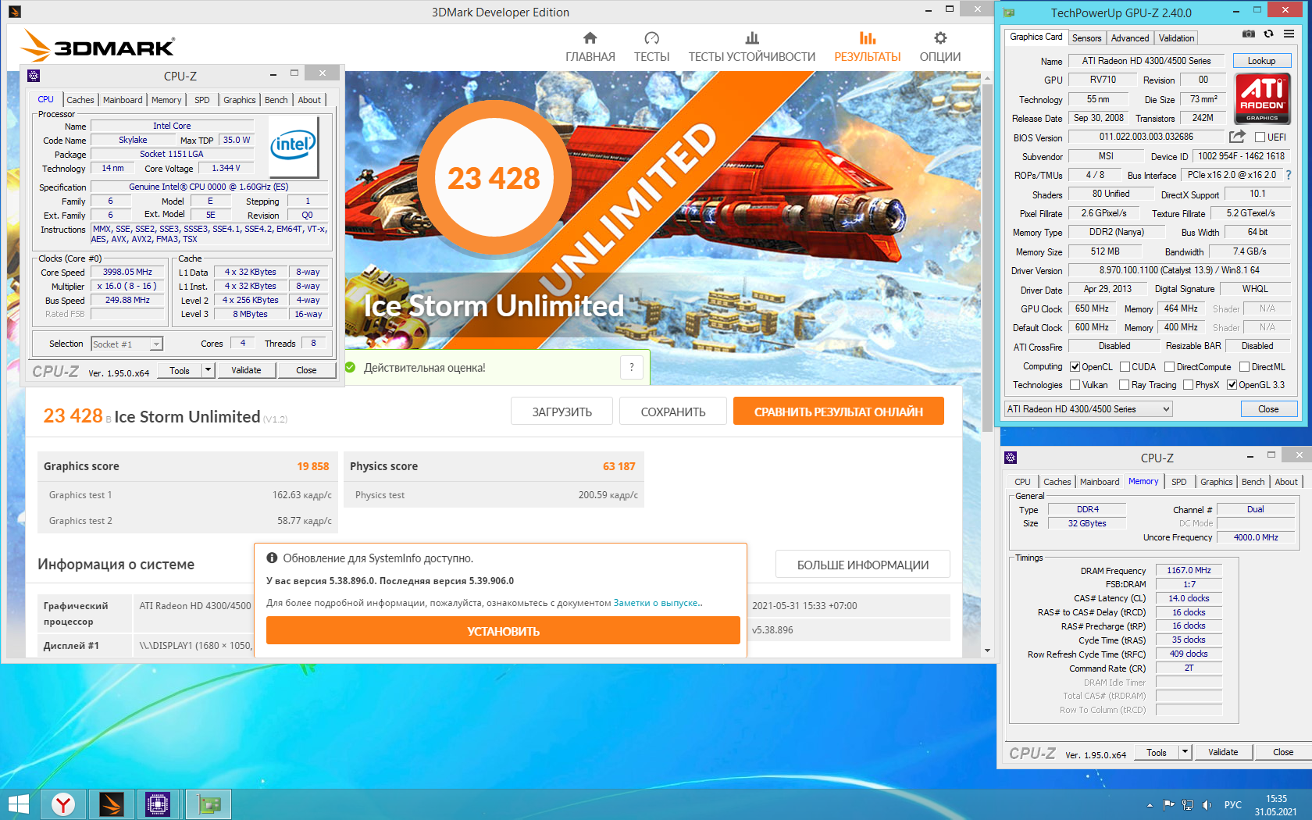
Task: Open the GPU selection dropdown in GPU-Z
Action: point(1089,409)
